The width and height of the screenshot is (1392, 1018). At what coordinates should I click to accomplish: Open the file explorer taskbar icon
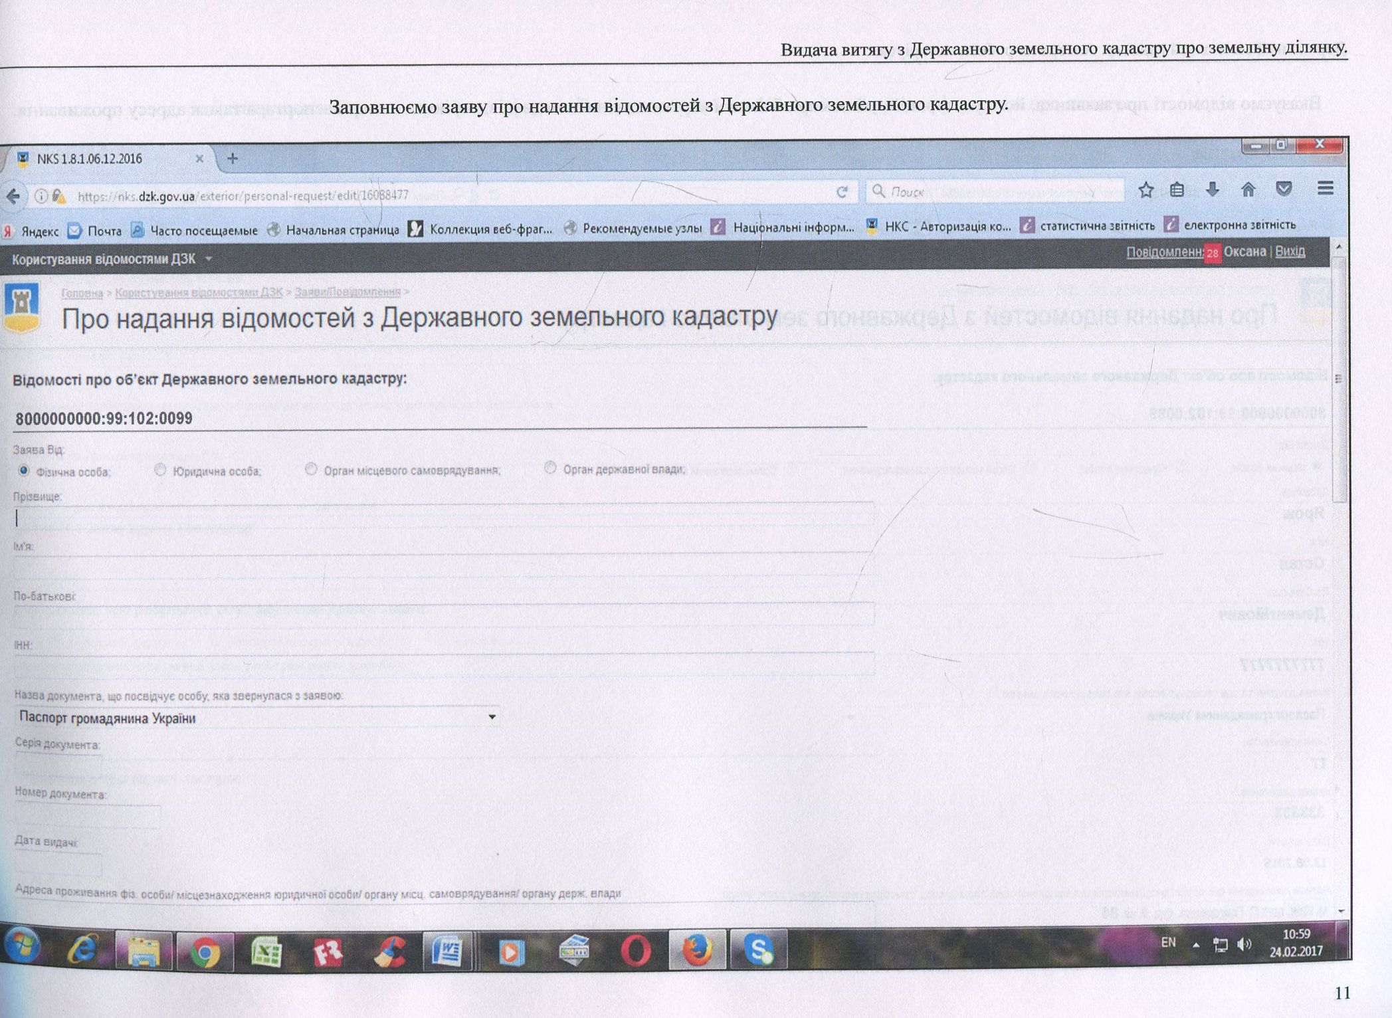click(x=144, y=952)
